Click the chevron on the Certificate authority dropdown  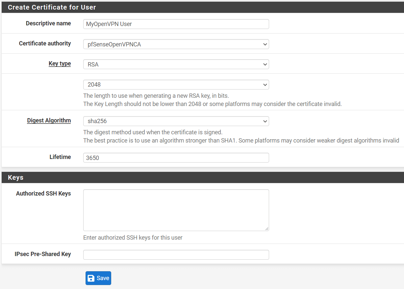pos(265,44)
